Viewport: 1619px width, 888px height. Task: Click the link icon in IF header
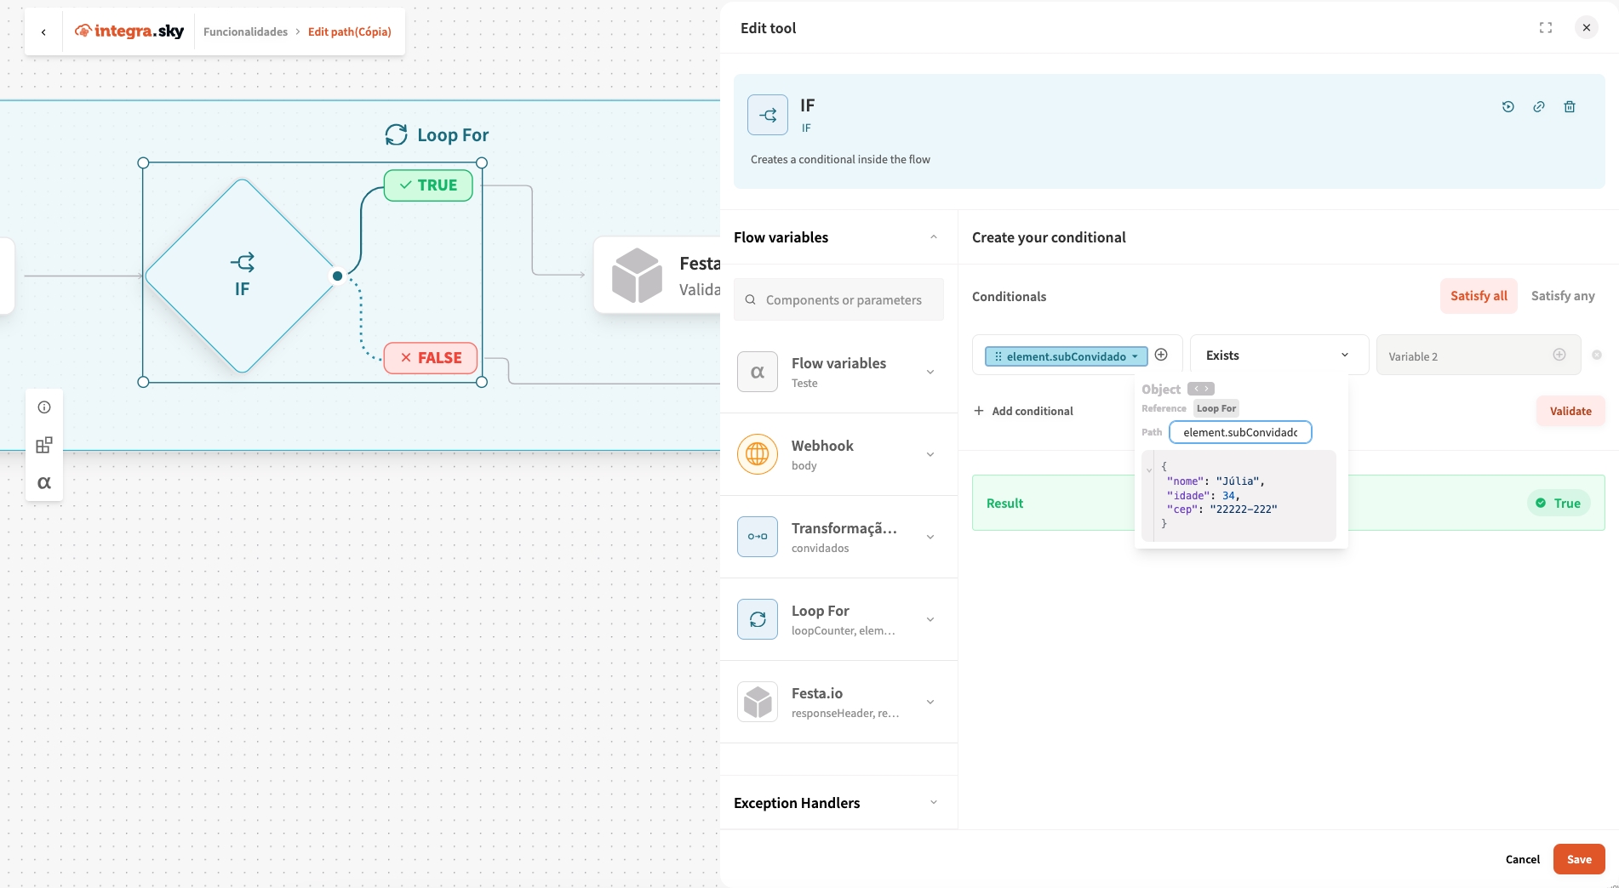(1538, 107)
